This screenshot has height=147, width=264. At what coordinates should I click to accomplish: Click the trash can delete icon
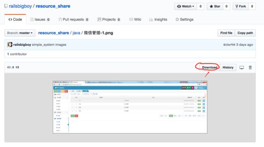click(x=250, y=67)
